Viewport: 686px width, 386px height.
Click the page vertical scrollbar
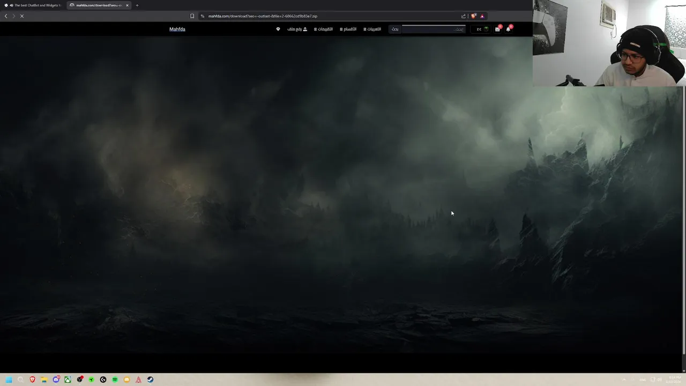pyautogui.click(x=683, y=220)
